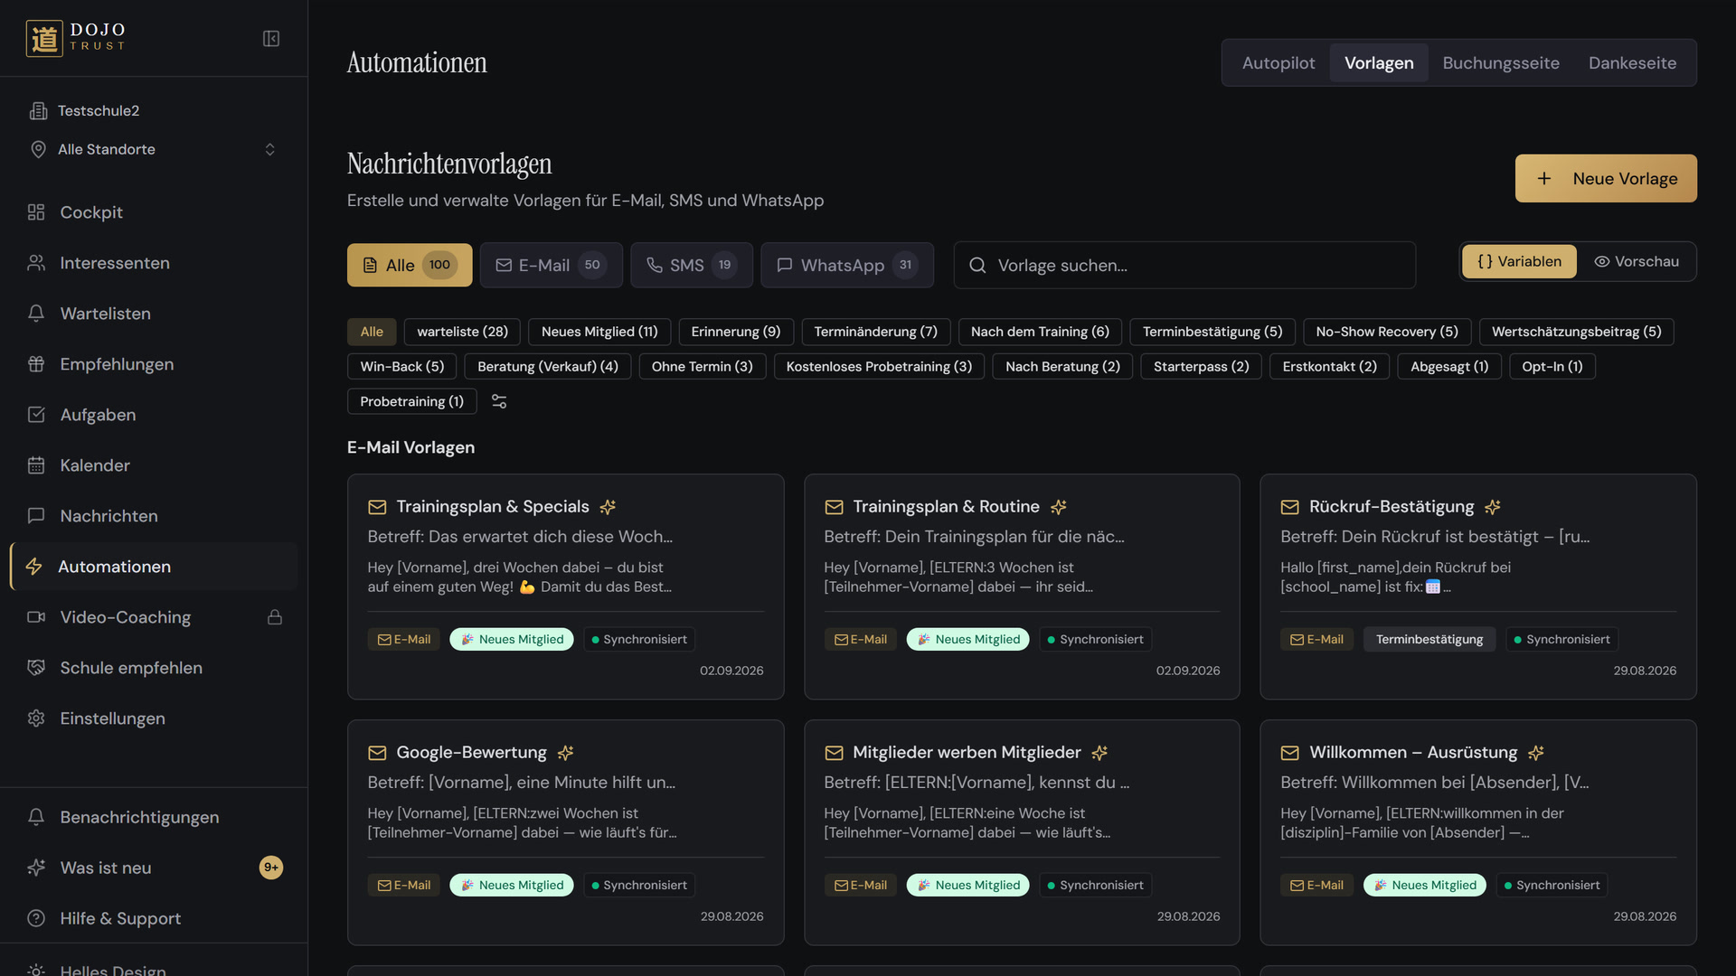1736x976 pixels.
Task: Go to Interessenten in the sidebar
Action: click(x=154, y=263)
